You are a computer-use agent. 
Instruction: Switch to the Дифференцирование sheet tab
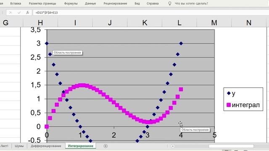[46, 146]
